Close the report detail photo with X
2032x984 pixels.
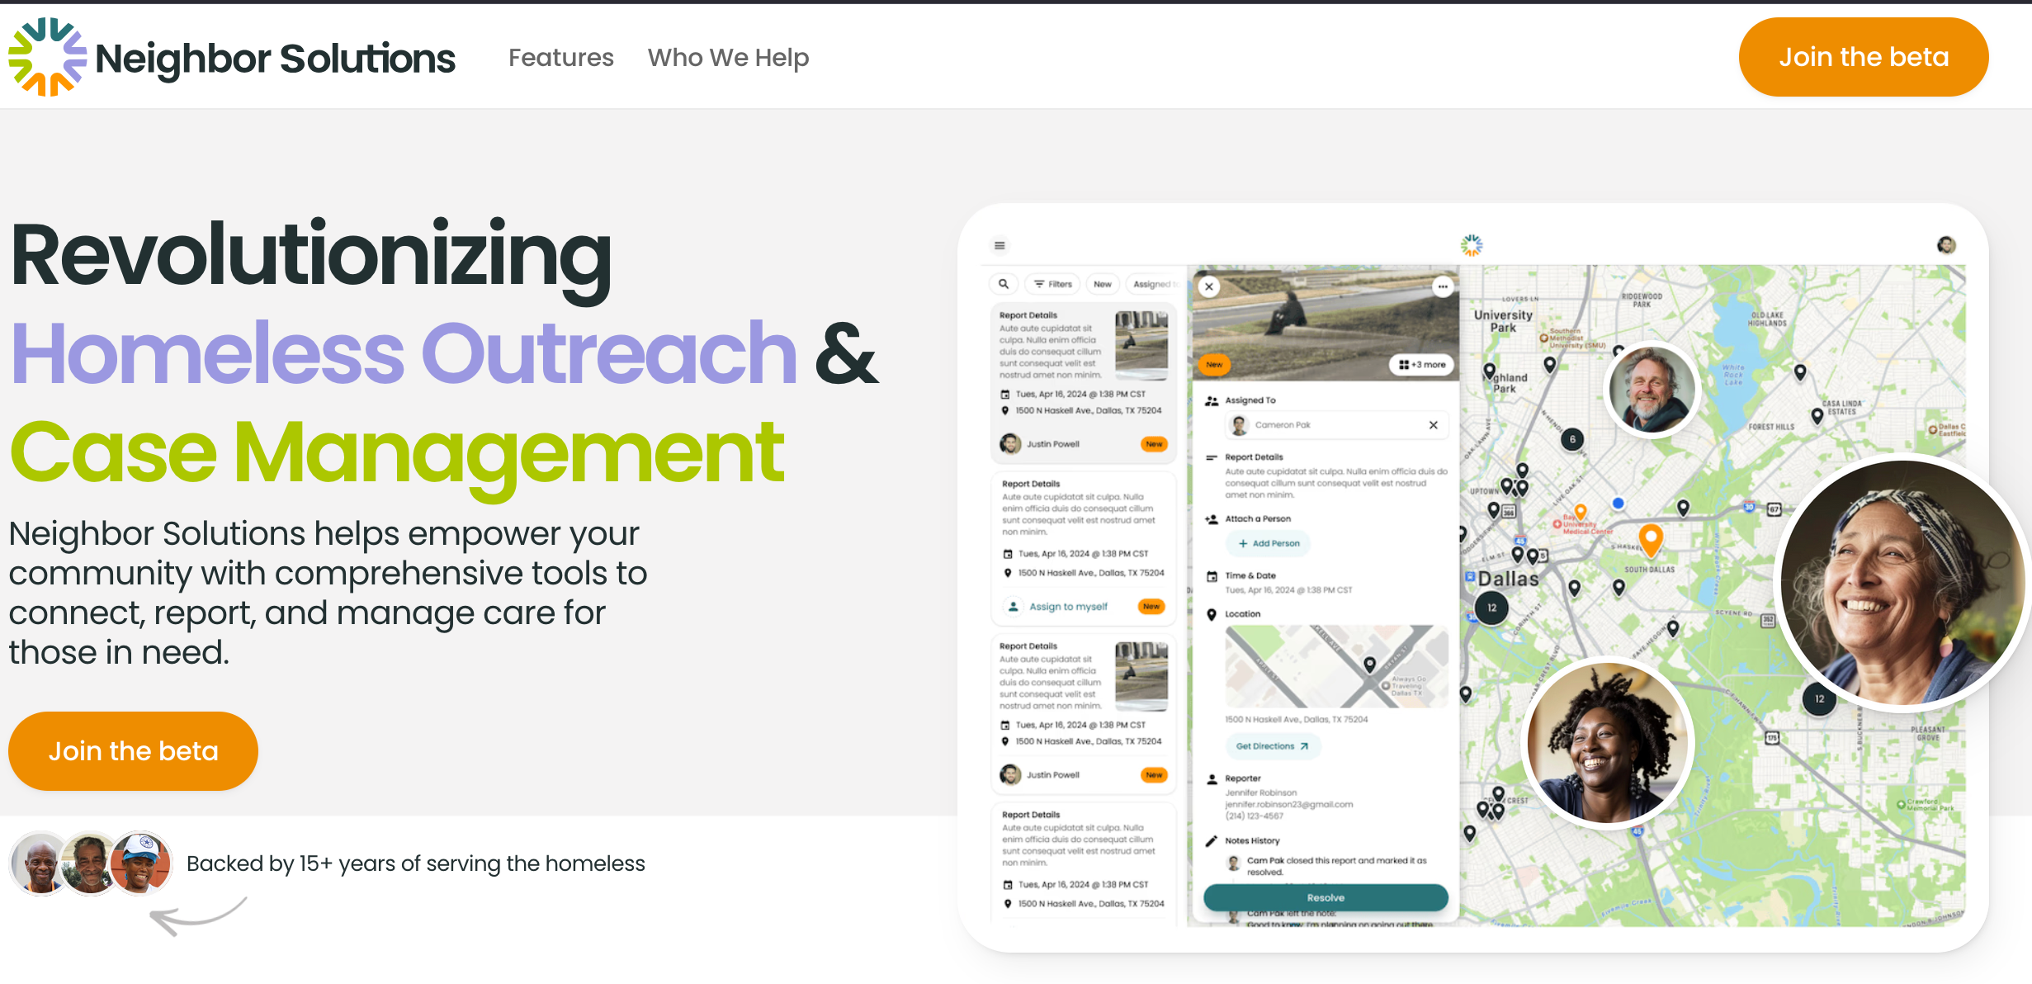pos(1209,286)
